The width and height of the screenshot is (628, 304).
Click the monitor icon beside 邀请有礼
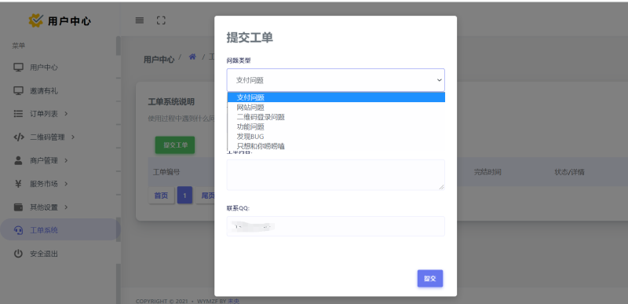pyautogui.click(x=18, y=91)
